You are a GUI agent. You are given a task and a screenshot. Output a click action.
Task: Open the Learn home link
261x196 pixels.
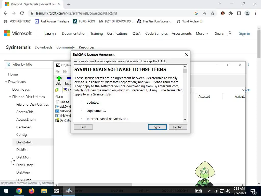(50, 33)
